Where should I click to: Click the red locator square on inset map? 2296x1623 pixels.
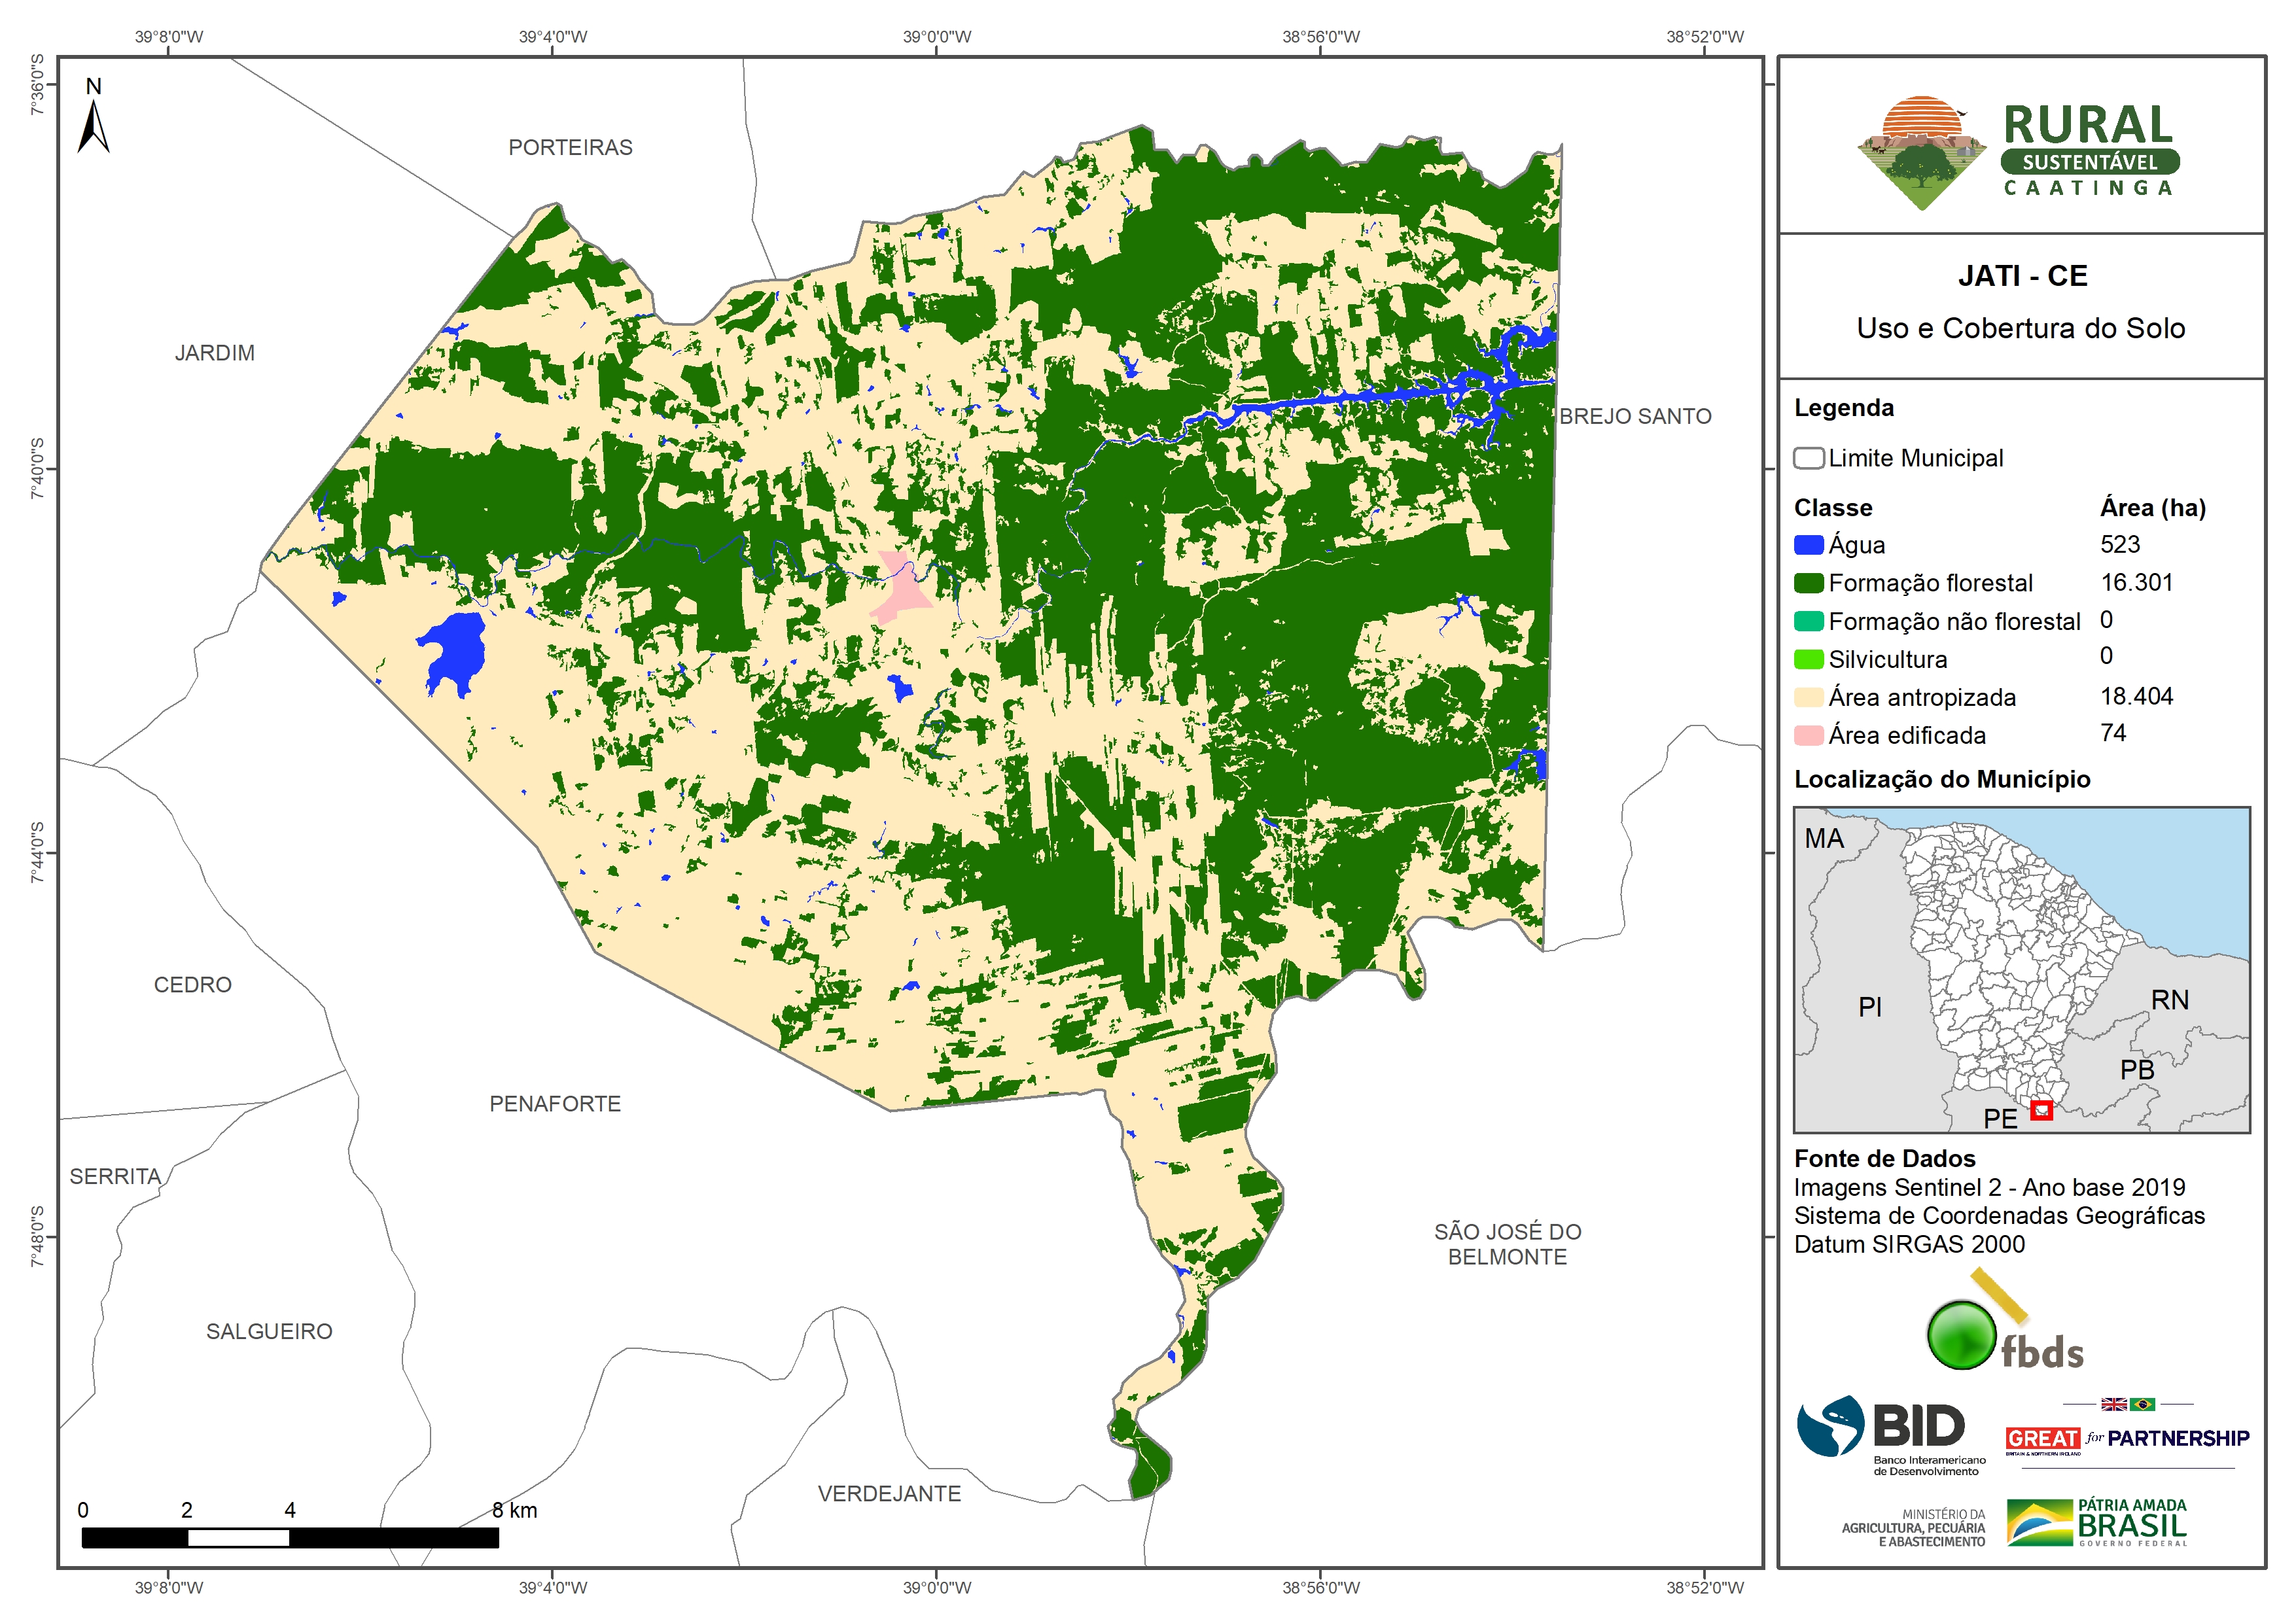pos(2041,1110)
